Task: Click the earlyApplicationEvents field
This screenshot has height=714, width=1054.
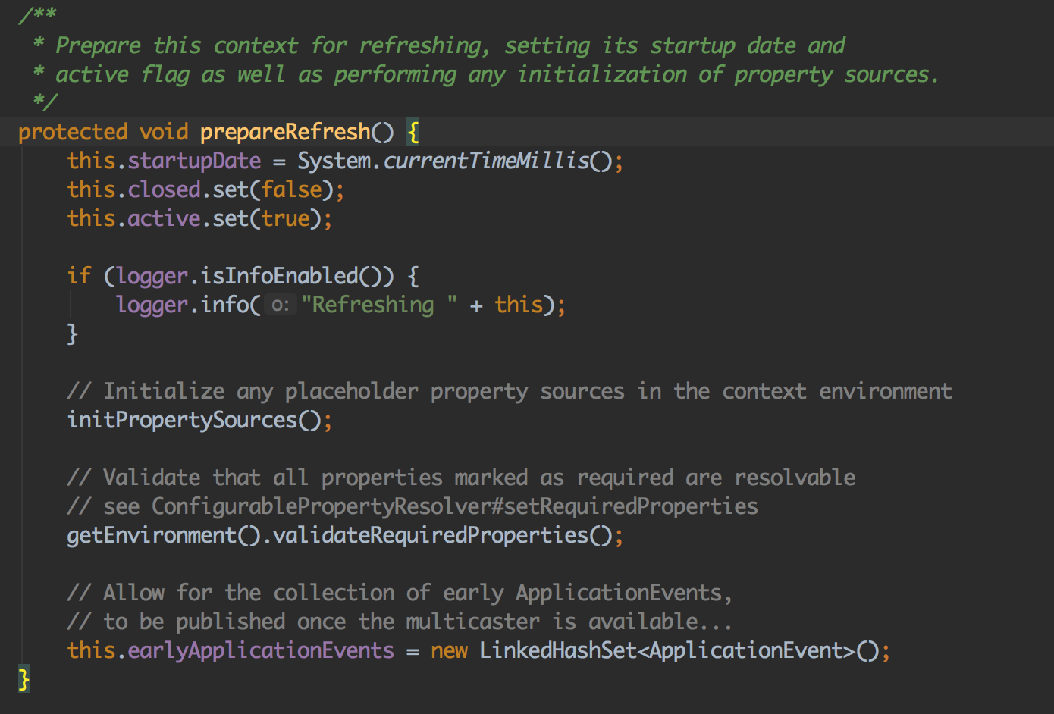Action: (261, 651)
